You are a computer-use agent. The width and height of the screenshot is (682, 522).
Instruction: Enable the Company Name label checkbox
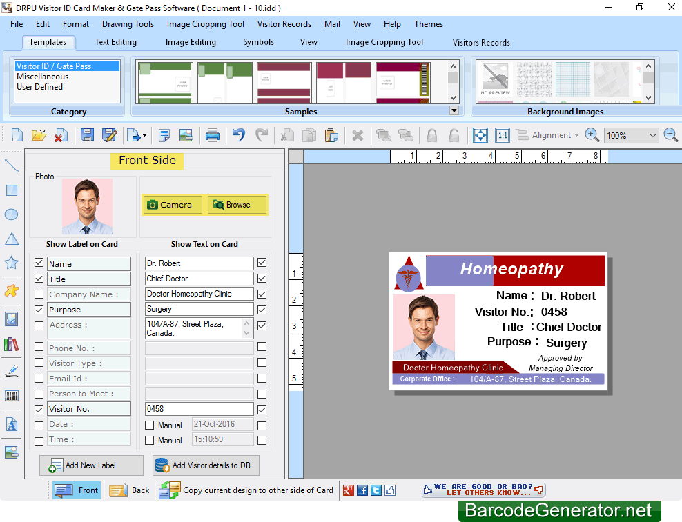point(39,294)
